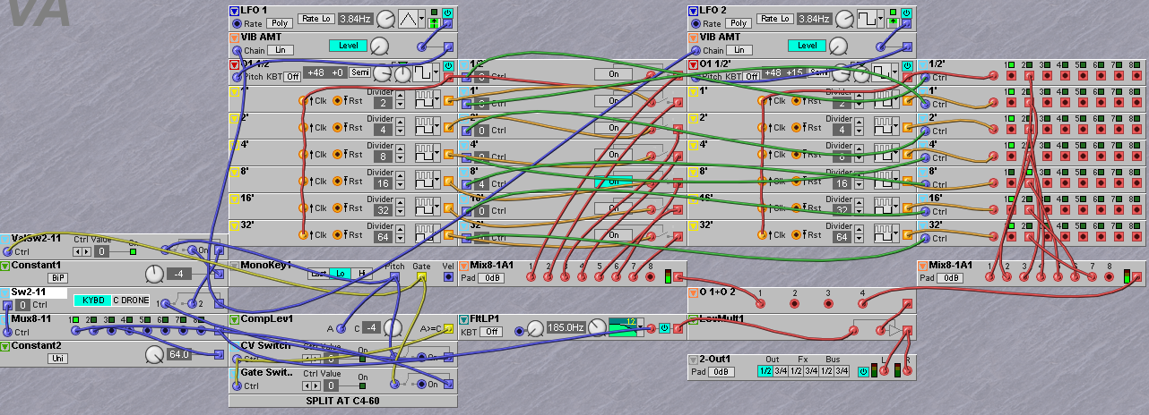Viewport: 1149px width, 415px height.
Task: Click Constant1 value knob
Action: 154,273
